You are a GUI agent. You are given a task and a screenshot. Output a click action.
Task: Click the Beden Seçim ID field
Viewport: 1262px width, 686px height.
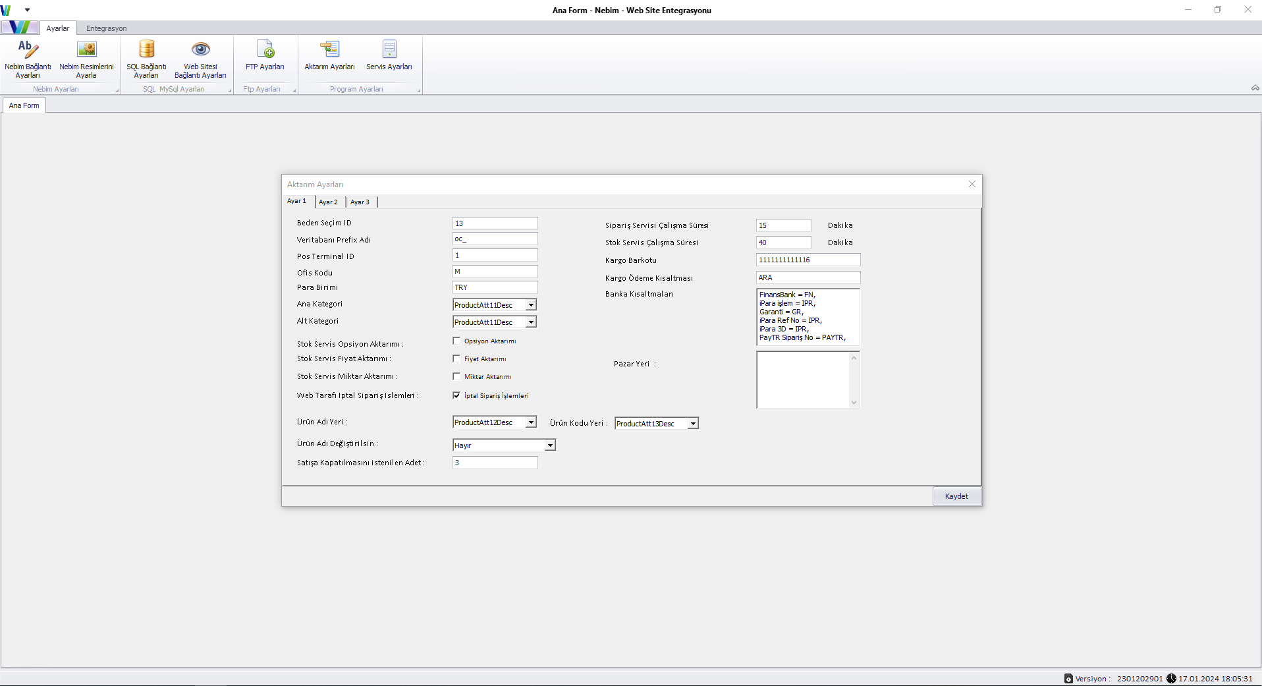pyautogui.click(x=495, y=223)
